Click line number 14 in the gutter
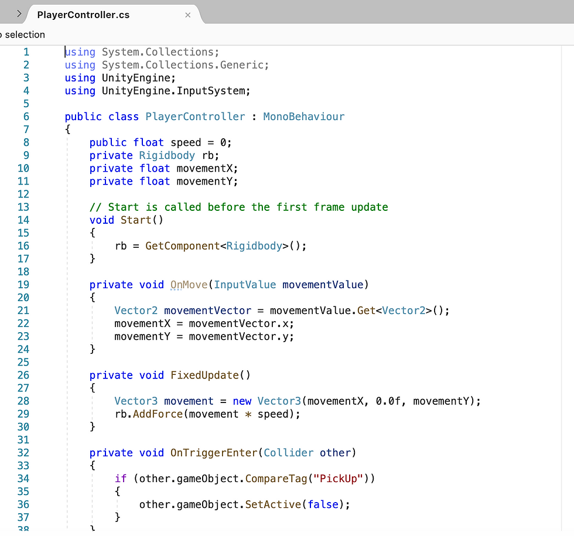The height and width of the screenshot is (536, 574). click(x=23, y=220)
